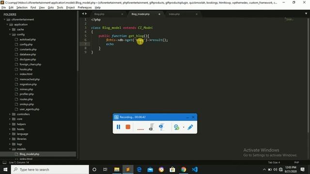
Task: Open the Tools menu
Action: 60,8
